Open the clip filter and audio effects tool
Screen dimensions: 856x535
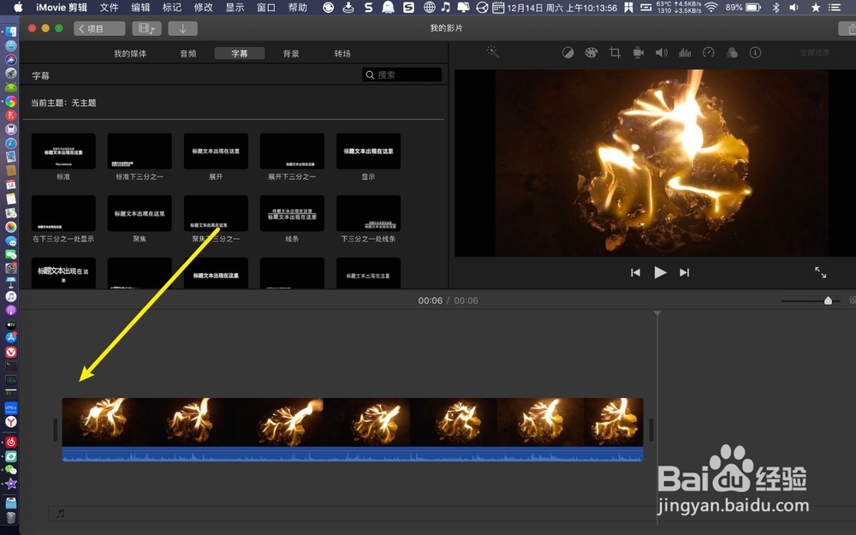(732, 52)
